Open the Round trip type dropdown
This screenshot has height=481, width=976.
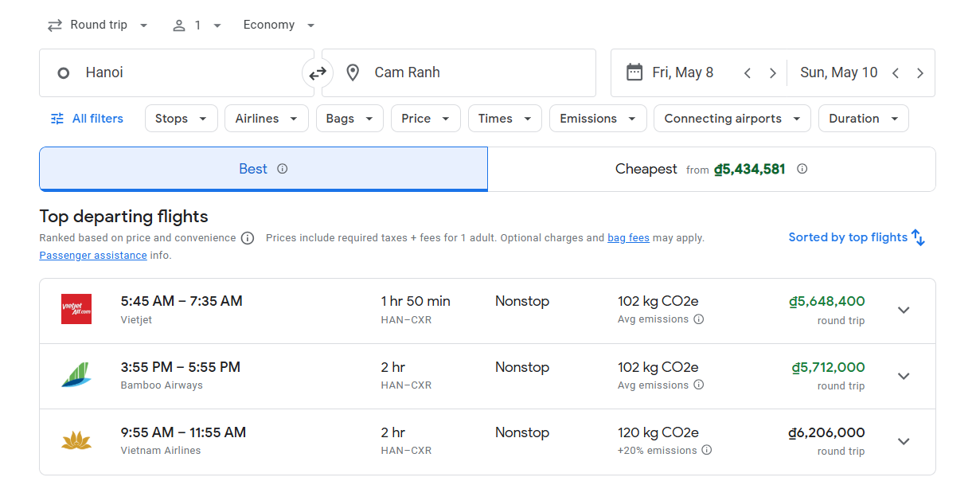(98, 25)
